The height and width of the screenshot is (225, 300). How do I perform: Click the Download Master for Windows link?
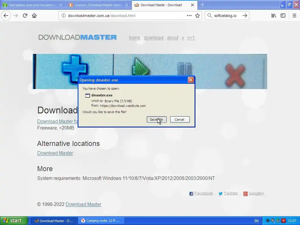coord(57,121)
